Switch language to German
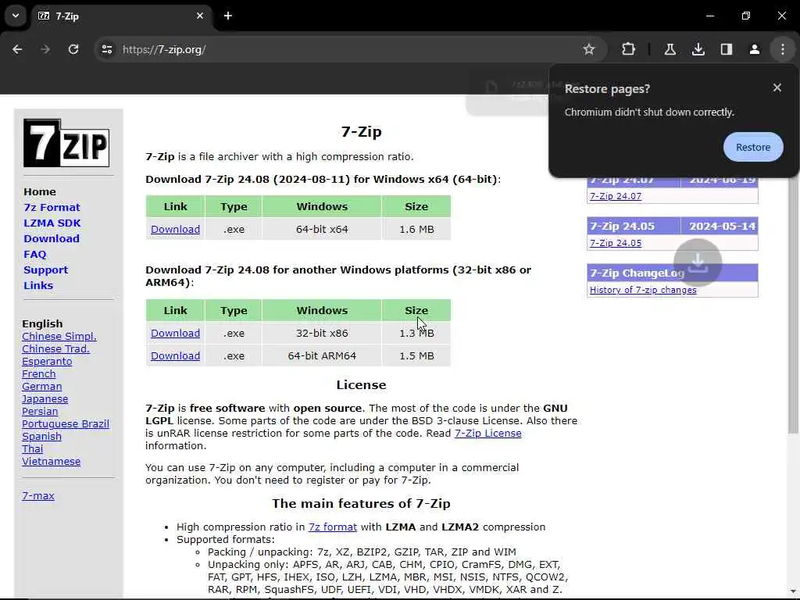 point(42,387)
